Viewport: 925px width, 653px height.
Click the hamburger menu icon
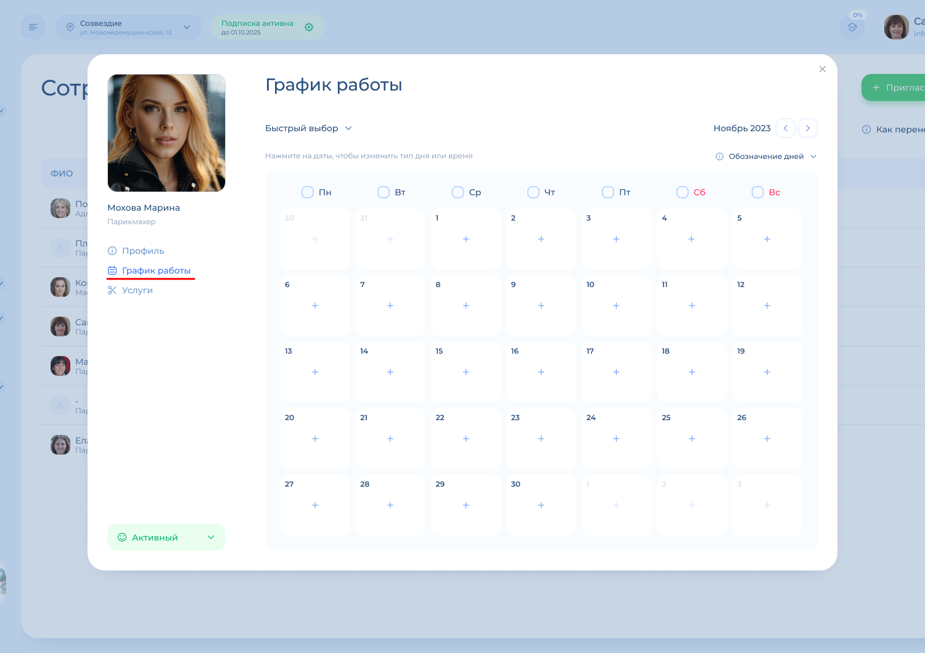coord(33,27)
